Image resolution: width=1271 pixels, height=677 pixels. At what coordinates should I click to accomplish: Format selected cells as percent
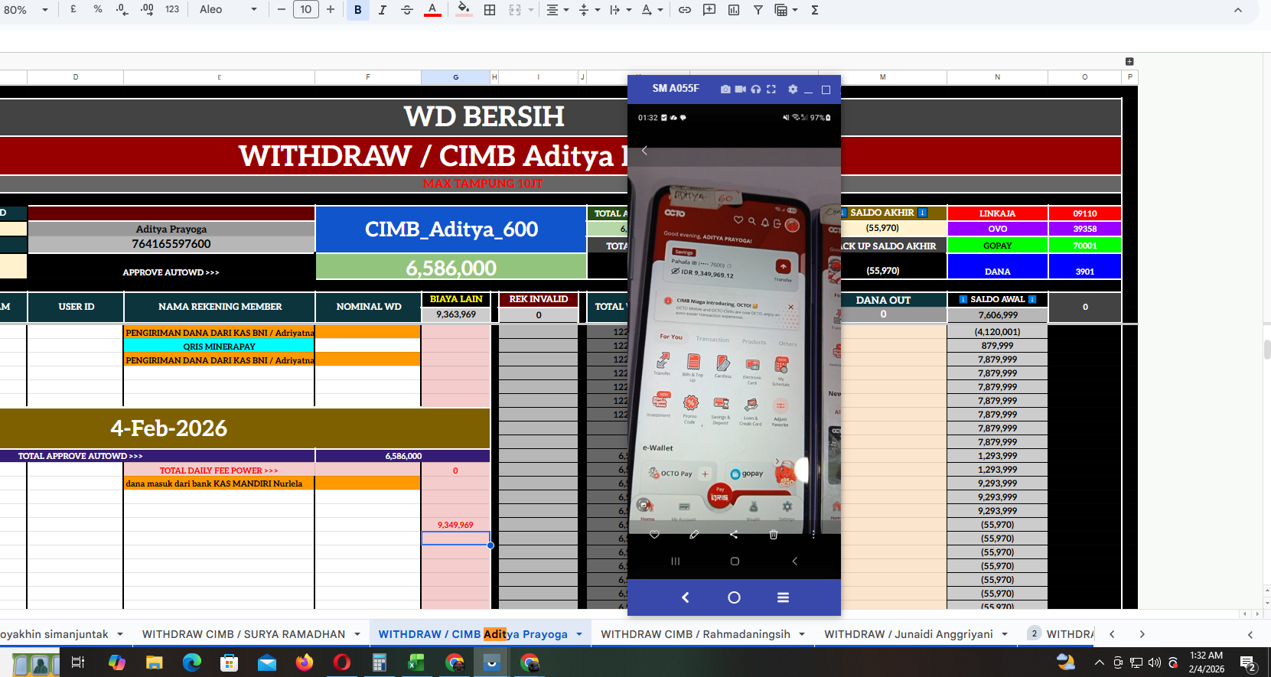(x=98, y=9)
